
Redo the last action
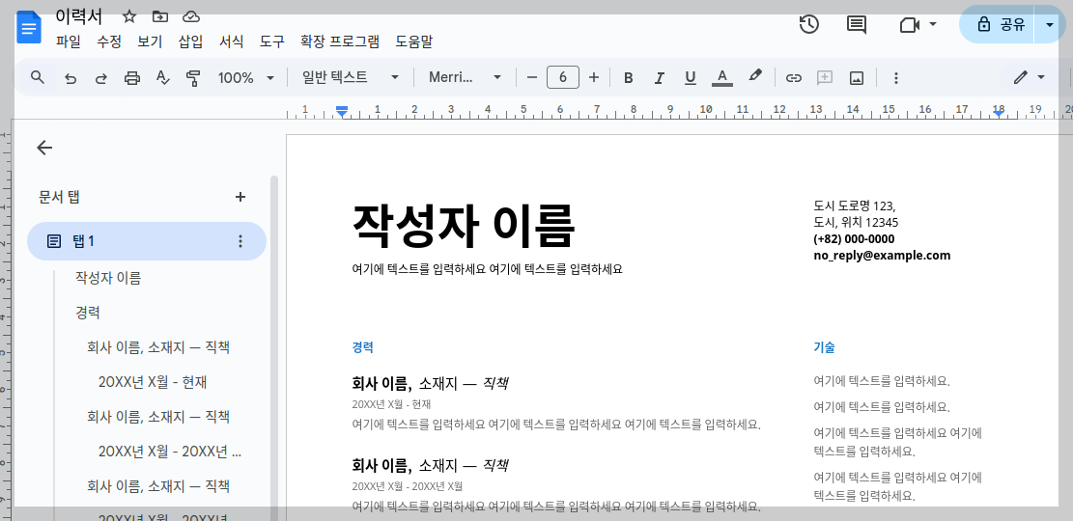point(101,78)
